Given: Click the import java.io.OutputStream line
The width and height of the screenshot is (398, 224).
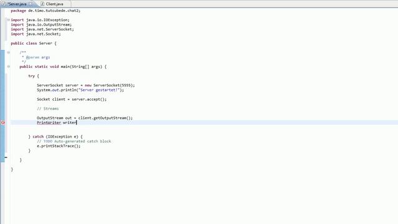Looking at the screenshot, I should click(41, 25).
